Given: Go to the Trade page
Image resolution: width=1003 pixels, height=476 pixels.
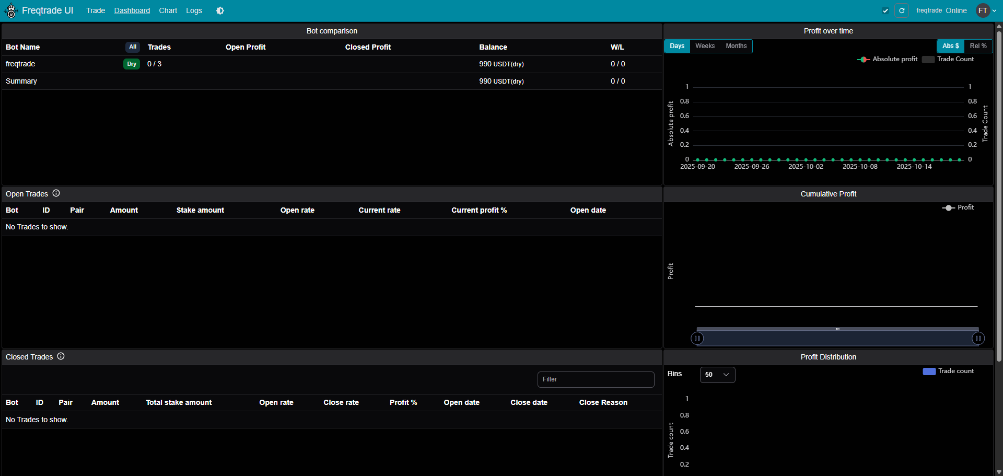Looking at the screenshot, I should (x=96, y=10).
